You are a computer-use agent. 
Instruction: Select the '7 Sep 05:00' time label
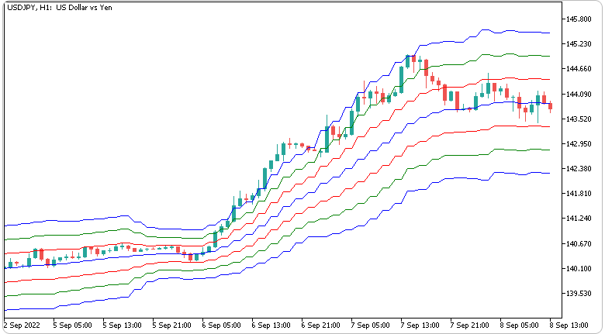coord(371,325)
